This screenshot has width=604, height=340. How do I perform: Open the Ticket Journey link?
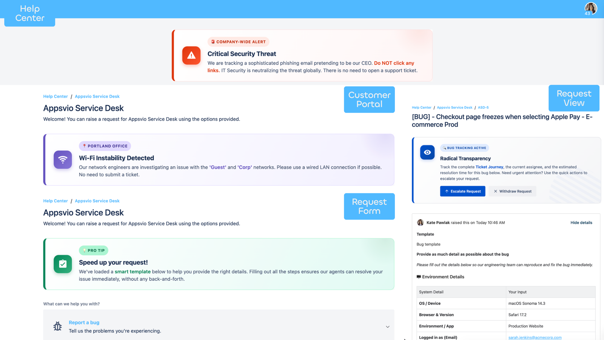(489, 167)
